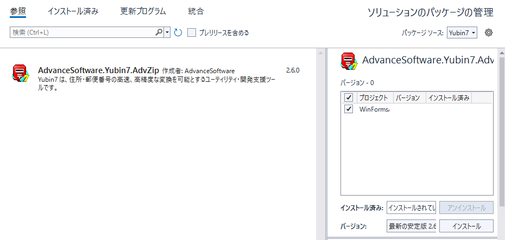
Task: Click the details pane scrollbar up arrow
Action: click(x=502, y=53)
